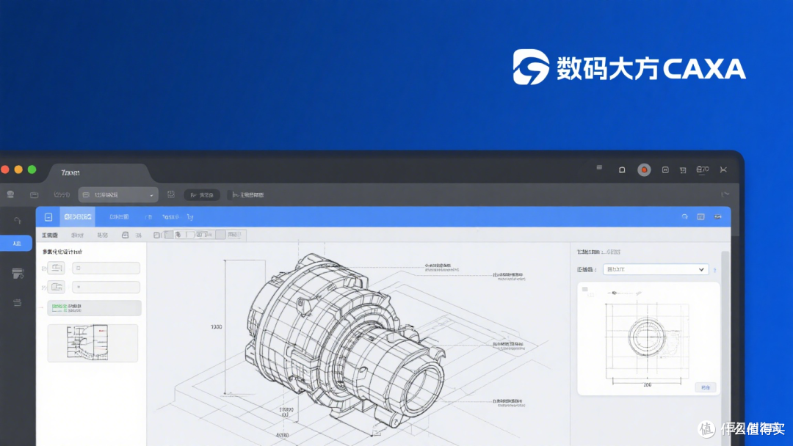Open the floor-plan thumbnail in the left panel

[x=93, y=343]
